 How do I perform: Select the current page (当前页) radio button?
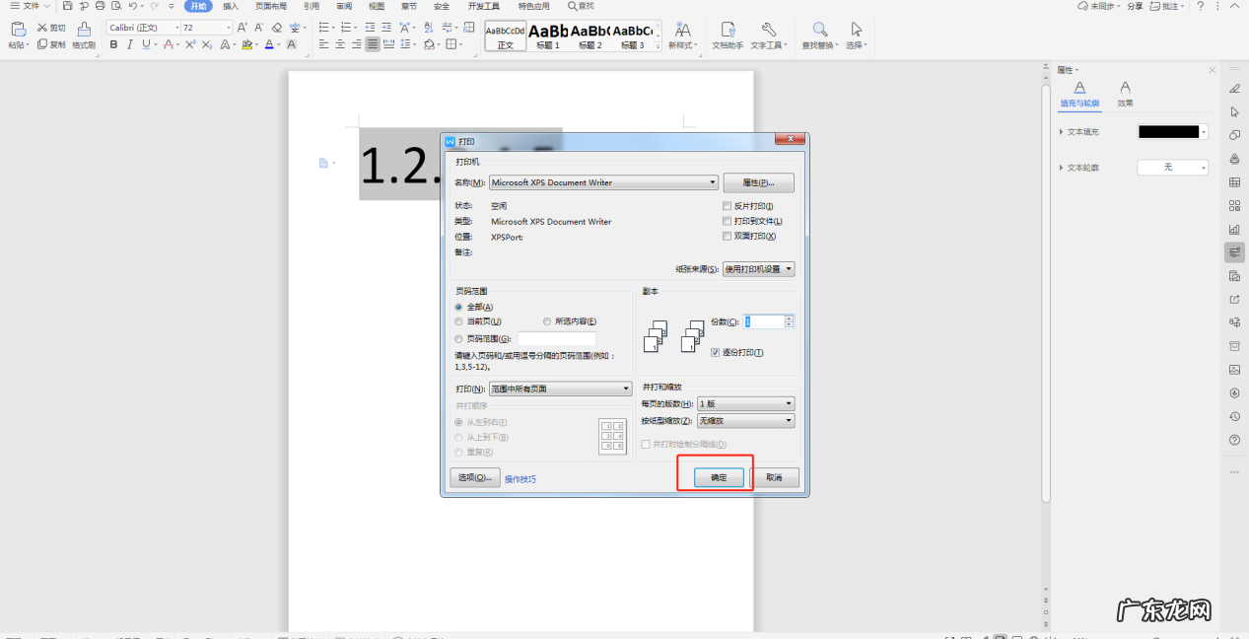coord(458,321)
